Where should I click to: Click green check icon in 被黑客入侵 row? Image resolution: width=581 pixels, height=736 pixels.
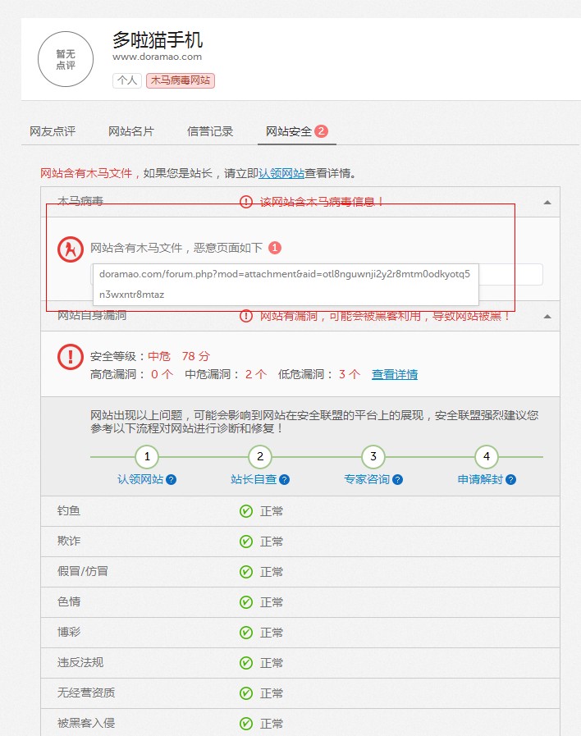pyautogui.click(x=246, y=724)
